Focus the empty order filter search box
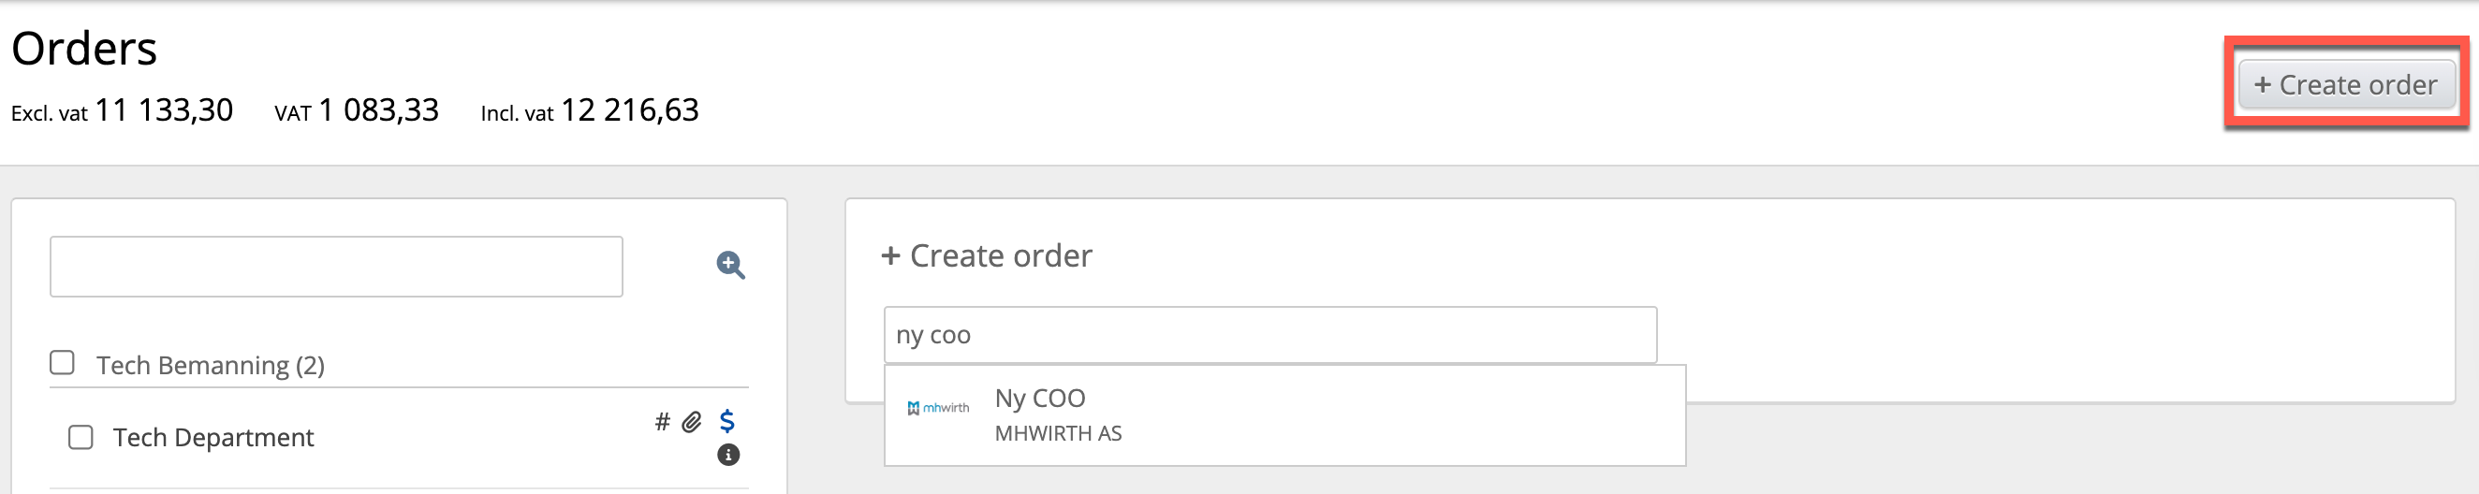Viewport: 2479px width, 494px height. click(x=336, y=267)
